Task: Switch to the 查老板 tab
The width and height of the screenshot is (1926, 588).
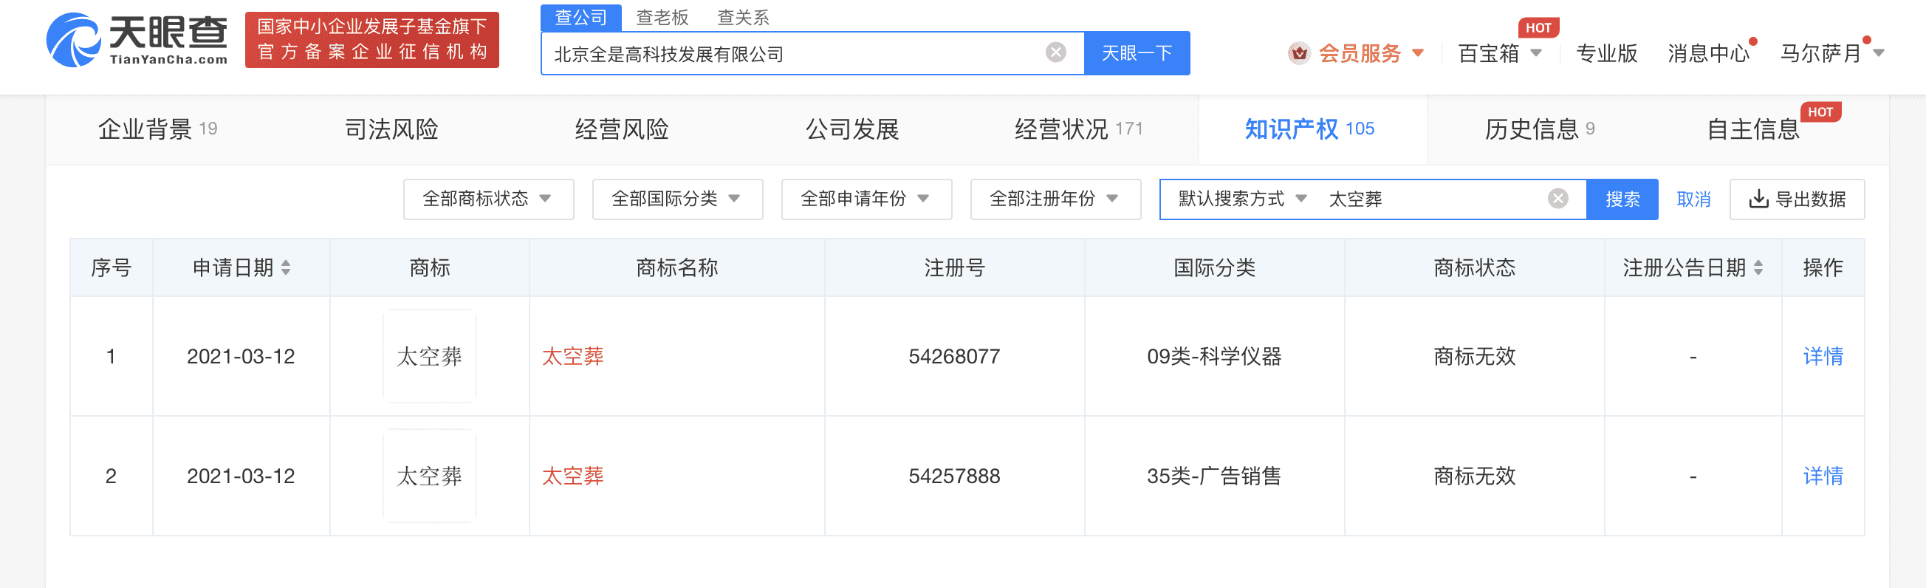Action: [x=662, y=17]
